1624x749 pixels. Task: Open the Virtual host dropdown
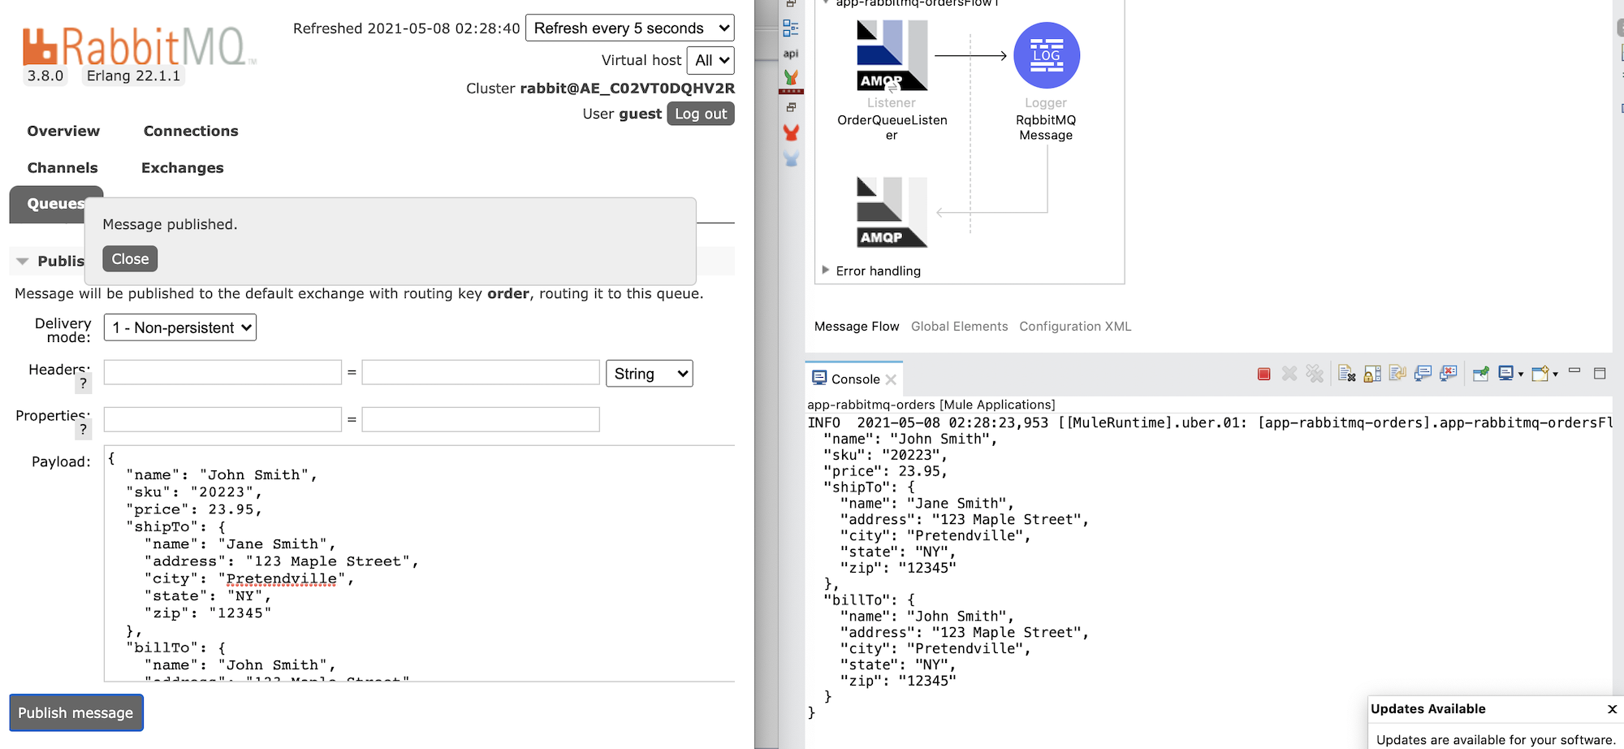[710, 60]
